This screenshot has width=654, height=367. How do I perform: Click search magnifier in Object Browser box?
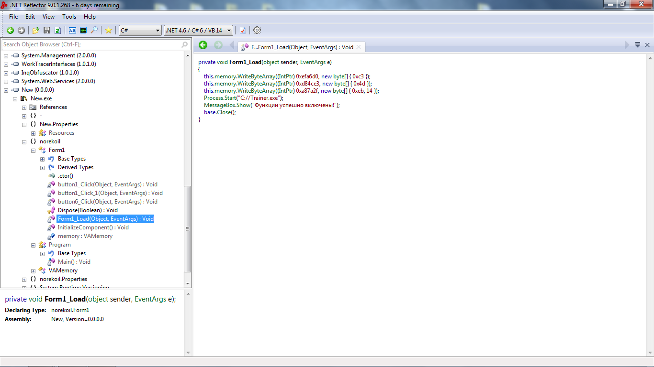(x=185, y=44)
